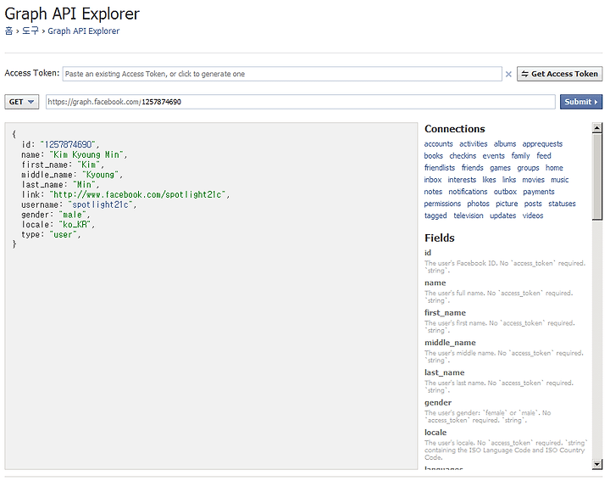Click the facebook.com/spotlight21c link value
Image resolution: width=610 pixels, height=481 pixels.
(x=137, y=194)
